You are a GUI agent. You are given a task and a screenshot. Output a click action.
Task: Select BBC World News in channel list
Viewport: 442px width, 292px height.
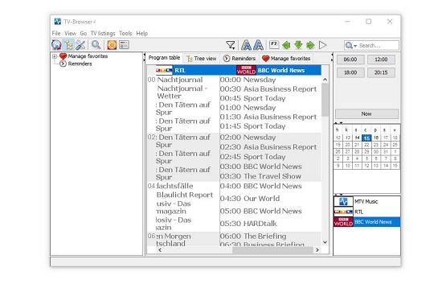pyautogui.click(x=366, y=222)
